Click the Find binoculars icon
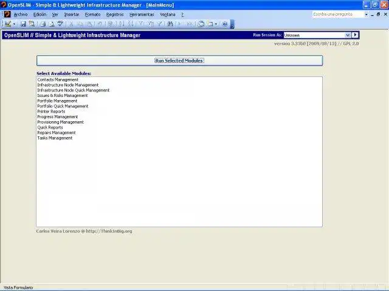This screenshot has height=291, width=389. coord(170,24)
